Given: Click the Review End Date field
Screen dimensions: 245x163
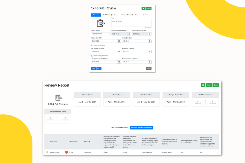Looking at the screenshot, I should (x=135, y=41).
